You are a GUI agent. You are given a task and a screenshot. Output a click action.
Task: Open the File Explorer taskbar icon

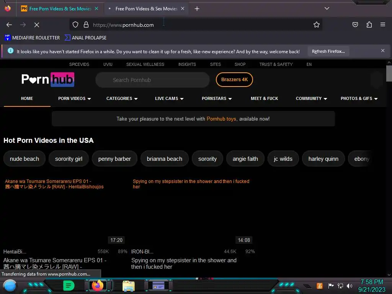129,286
